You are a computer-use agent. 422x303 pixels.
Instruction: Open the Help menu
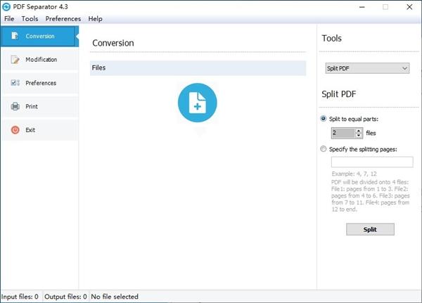point(95,18)
